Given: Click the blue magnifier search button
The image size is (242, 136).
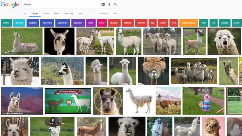Looking at the screenshot, I should (x=116, y=5).
